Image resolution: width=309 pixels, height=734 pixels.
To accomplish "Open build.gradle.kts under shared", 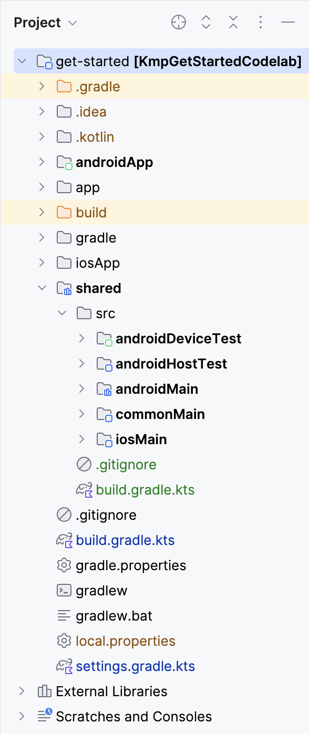I will [145, 489].
